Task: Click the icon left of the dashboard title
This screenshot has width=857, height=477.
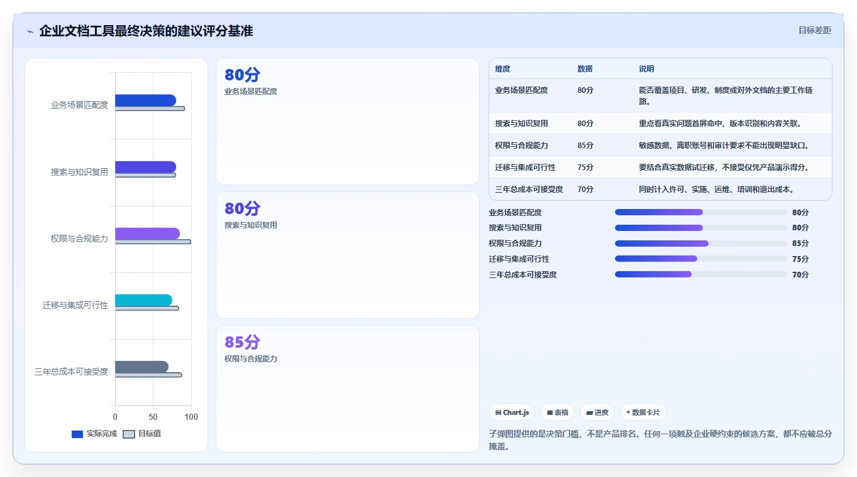Action: click(x=30, y=31)
